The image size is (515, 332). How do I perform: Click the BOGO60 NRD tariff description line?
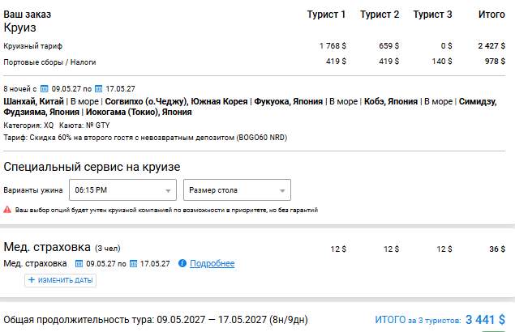pyautogui.click(x=145, y=138)
